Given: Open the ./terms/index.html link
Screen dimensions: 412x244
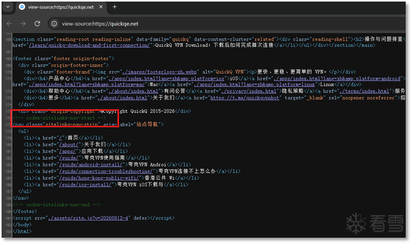Looking at the screenshot, I should click(x=364, y=91).
